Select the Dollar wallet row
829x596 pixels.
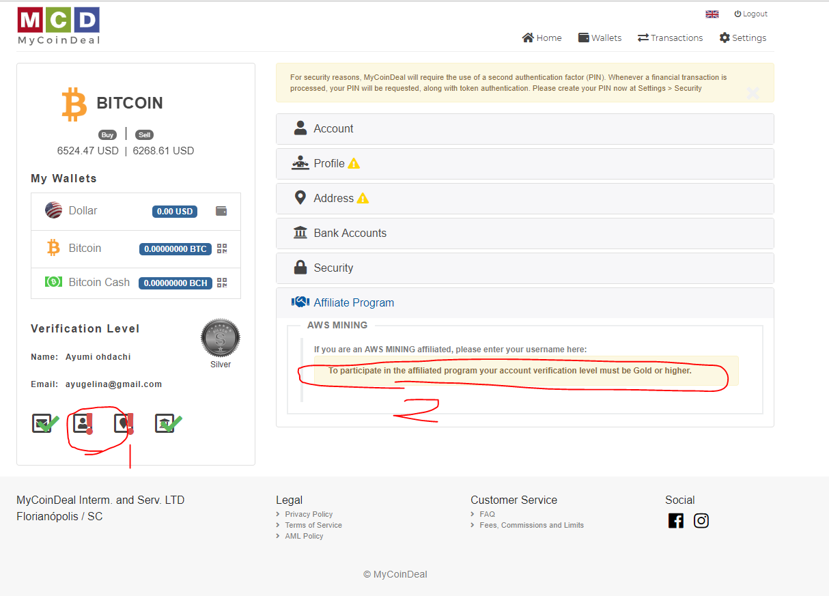point(136,212)
